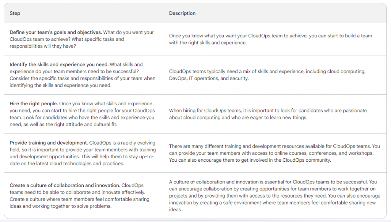Click the text 'DevOps, IT operations, and security'

click(x=209, y=78)
